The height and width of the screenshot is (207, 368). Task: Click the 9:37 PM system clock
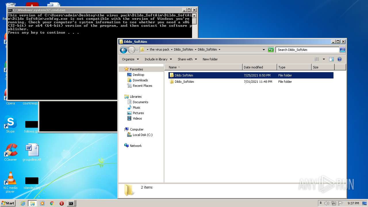tap(353, 203)
